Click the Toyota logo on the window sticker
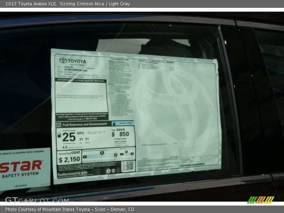Screen dimensions: 284x213 [x=72, y=61]
